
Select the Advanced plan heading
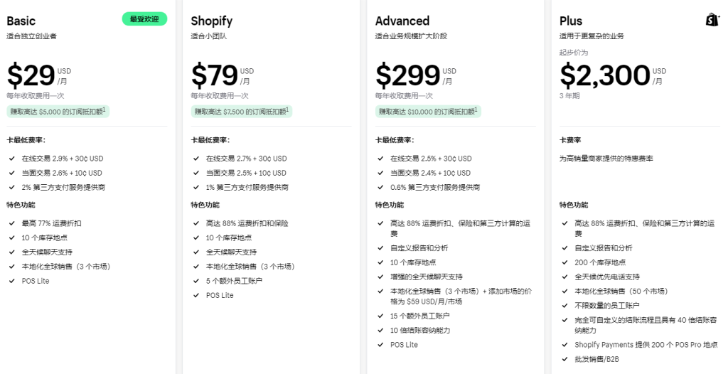[402, 21]
